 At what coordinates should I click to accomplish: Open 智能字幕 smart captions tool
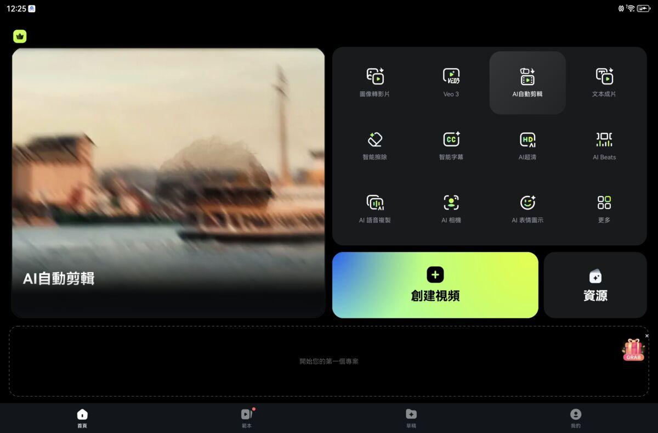pos(451,145)
